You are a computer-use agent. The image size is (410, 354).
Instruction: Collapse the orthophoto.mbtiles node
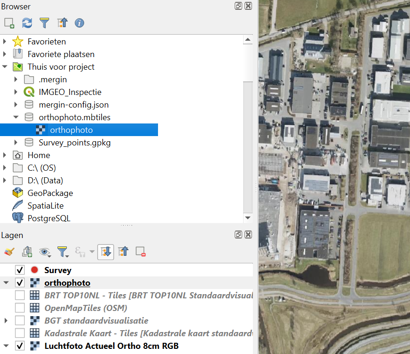click(16, 117)
